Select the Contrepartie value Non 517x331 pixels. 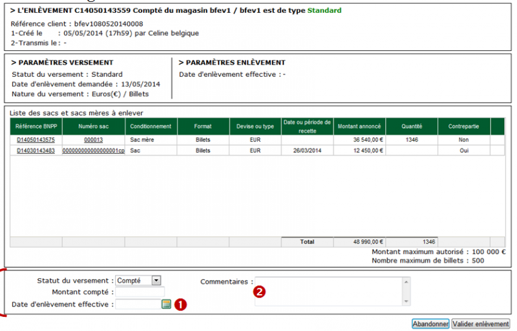(463, 140)
